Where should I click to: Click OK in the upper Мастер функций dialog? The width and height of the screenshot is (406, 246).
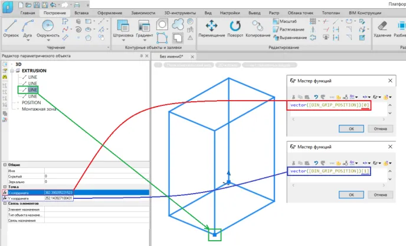(351, 128)
